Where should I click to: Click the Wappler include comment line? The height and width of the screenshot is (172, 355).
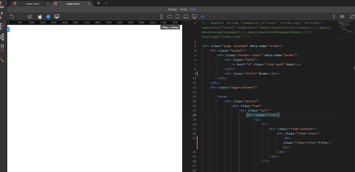point(267,30)
